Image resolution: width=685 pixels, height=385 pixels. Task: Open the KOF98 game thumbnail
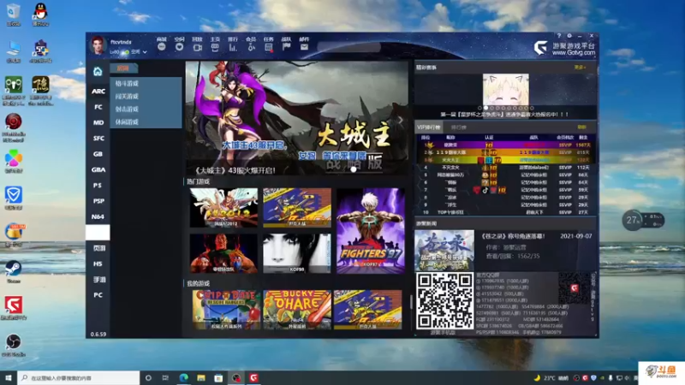click(x=297, y=253)
